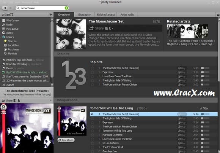Open the search field history dropdown arrow

20,8
